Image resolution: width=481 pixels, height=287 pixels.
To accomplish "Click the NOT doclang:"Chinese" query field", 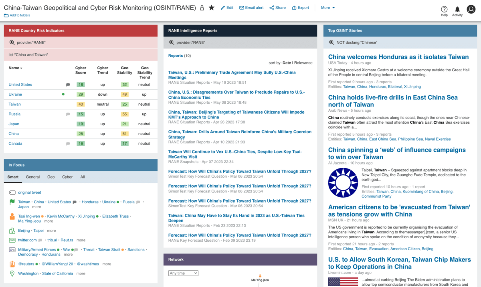I will (x=400, y=42).
